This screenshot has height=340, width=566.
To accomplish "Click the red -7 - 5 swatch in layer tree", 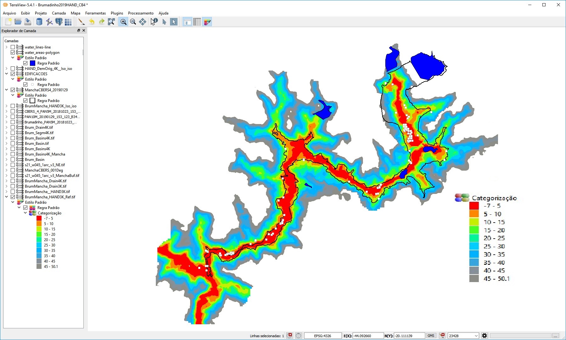I will [39, 218].
